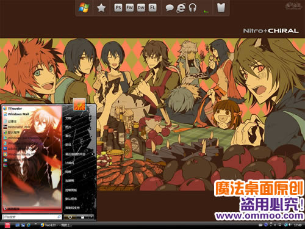Show hidden tray icons arrow

point(274,225)
